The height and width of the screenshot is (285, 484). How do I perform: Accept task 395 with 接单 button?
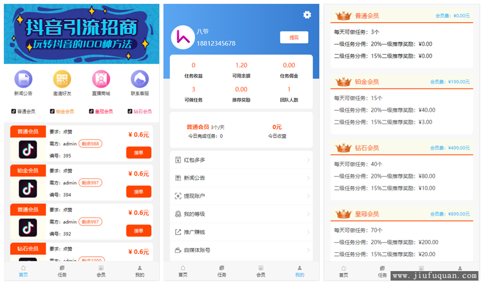[x=139, y=153]
